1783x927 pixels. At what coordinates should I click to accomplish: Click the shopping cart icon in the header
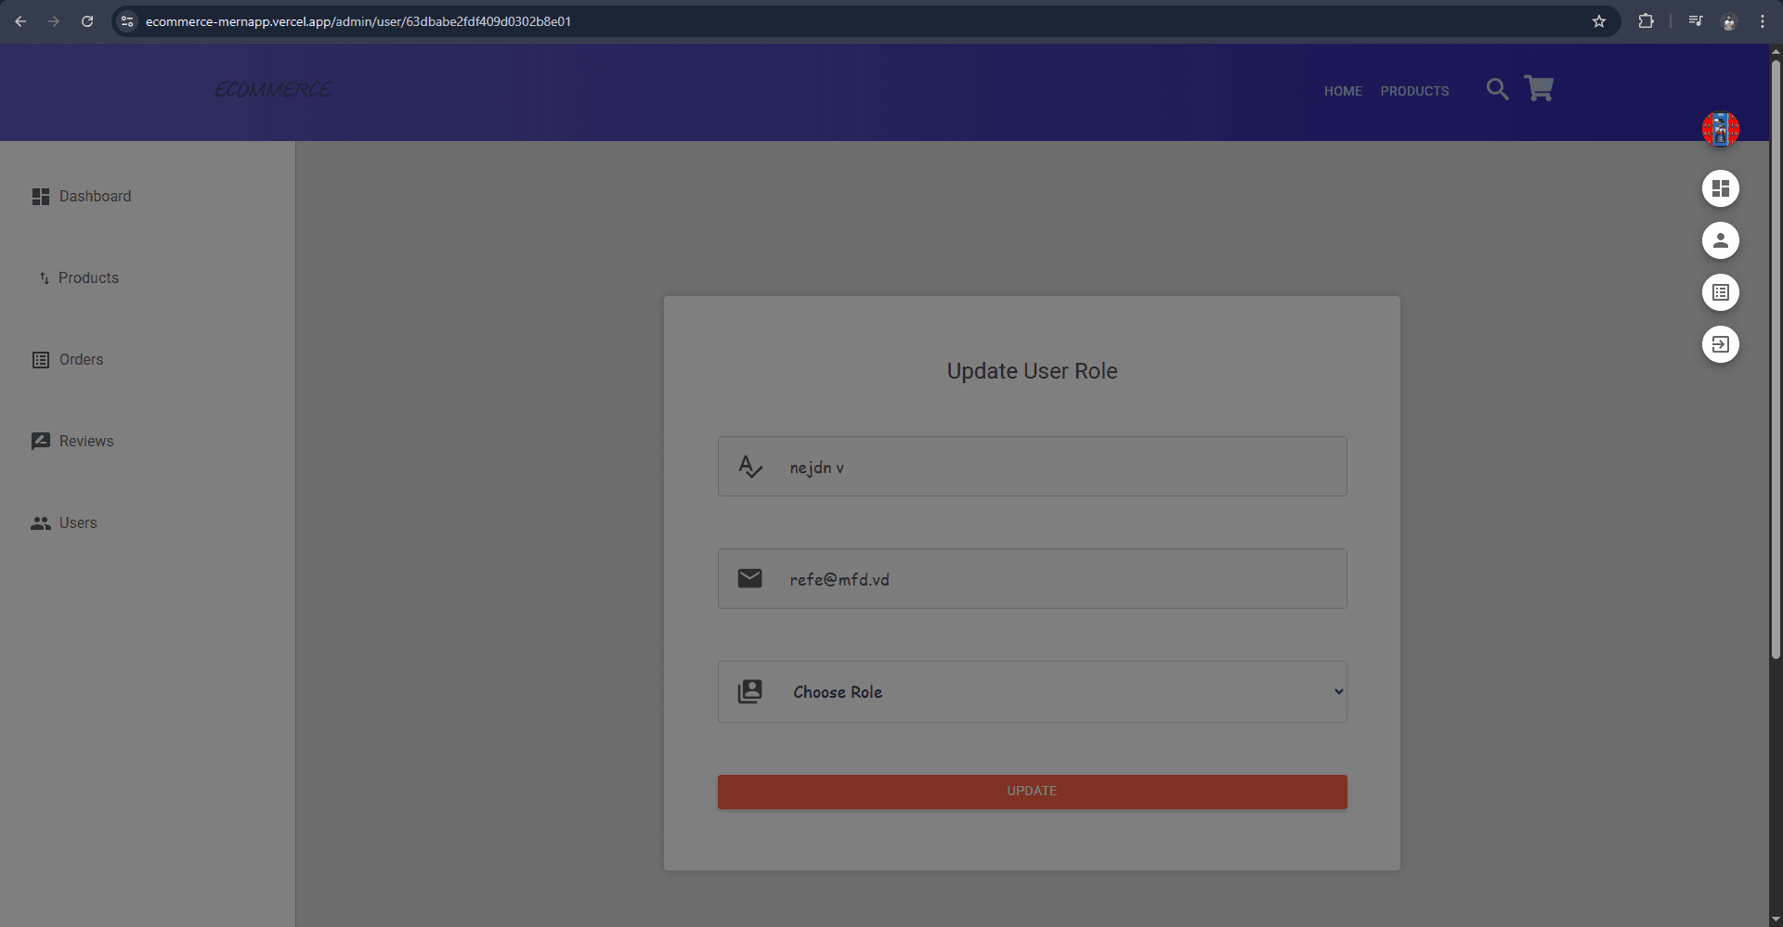(1539, 88)
